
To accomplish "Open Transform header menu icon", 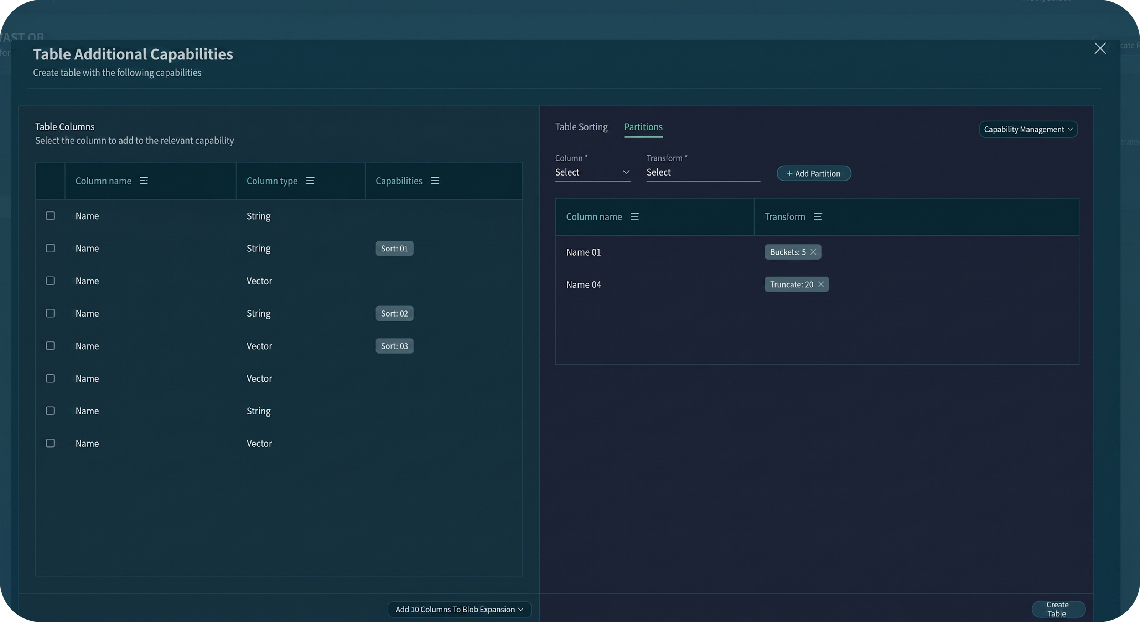I will (x=818, y=217).
